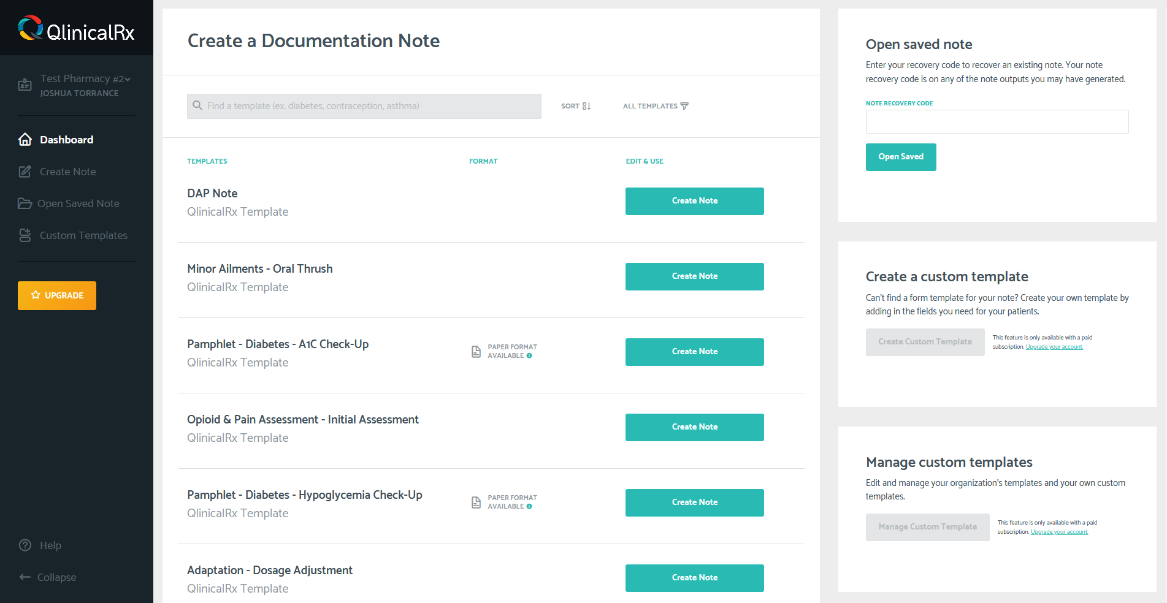The image size is (1167, 603).
Task: Click Adaptation - Dosage Adjustment title
Action: tap(270, 570)
